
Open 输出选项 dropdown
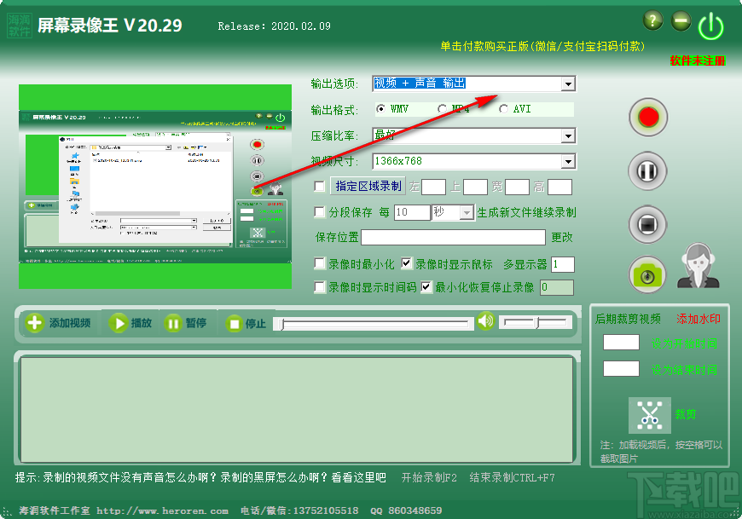pyautogui.click(x=568, y=84)
